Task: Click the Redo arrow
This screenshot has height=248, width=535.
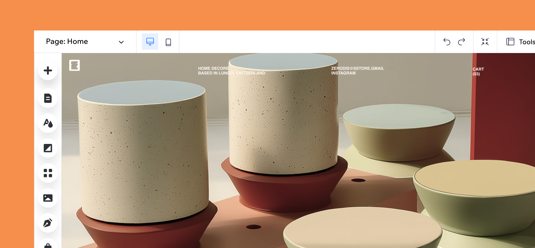Action: [x=462, y=42]
